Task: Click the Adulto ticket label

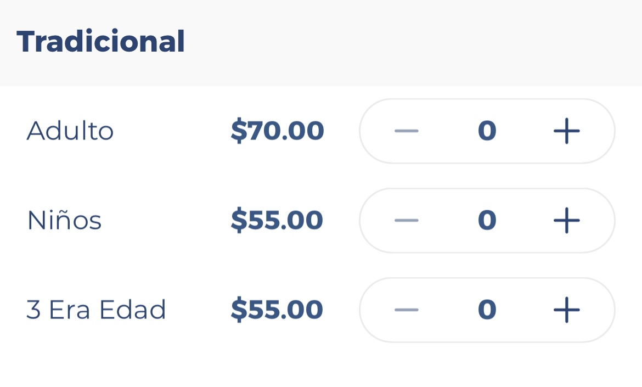Action: [x=70, y=131]
